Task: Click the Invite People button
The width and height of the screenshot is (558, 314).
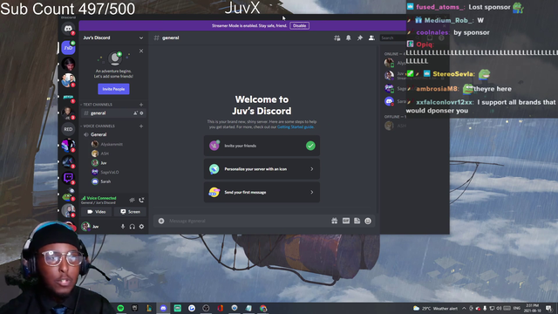Action: pyautogui.click(x=113, y=89)
